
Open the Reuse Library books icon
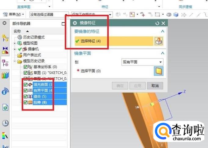tap(5, 76)
